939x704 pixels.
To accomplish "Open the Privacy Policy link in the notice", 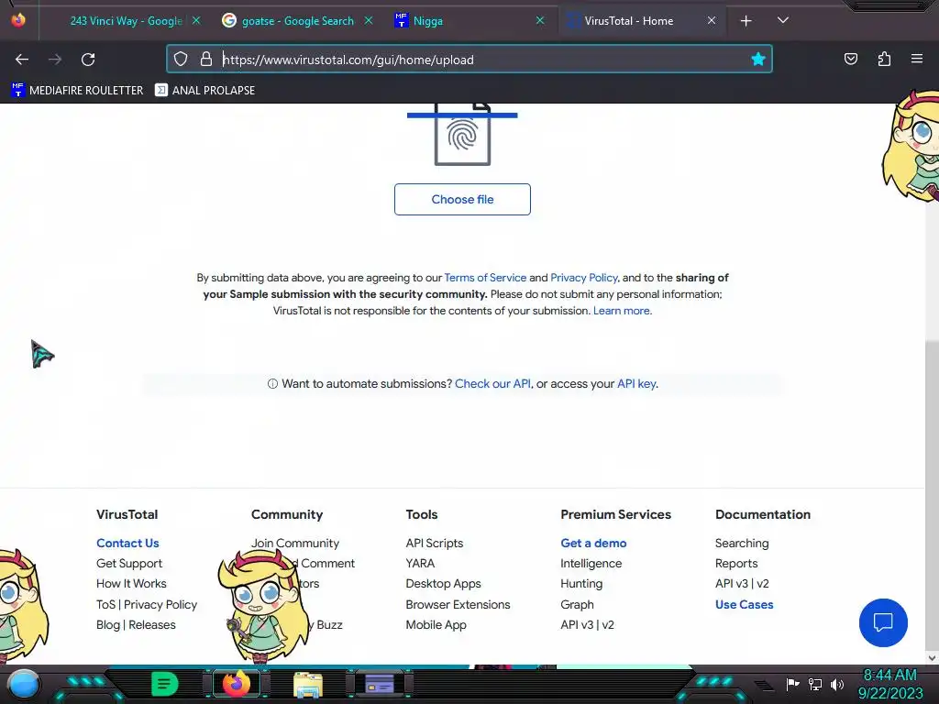I will click(584, 278).
